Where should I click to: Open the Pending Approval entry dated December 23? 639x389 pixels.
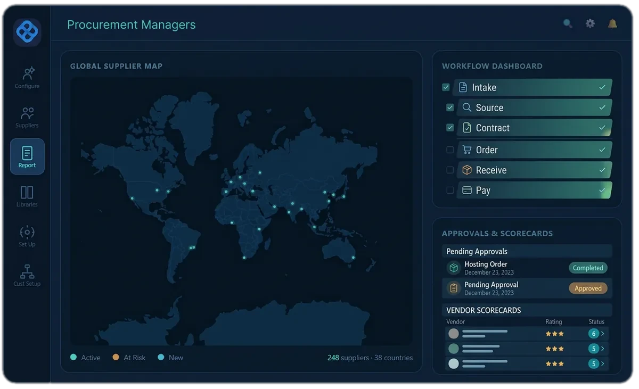527,288
